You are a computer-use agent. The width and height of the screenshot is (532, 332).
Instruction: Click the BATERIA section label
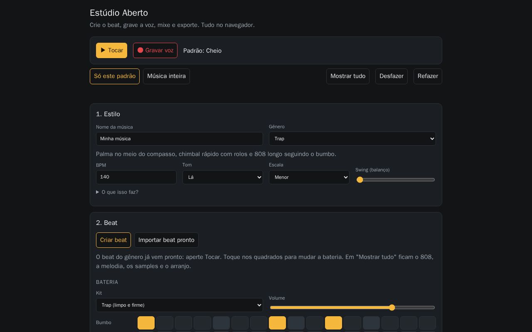(x=107, y=282)
